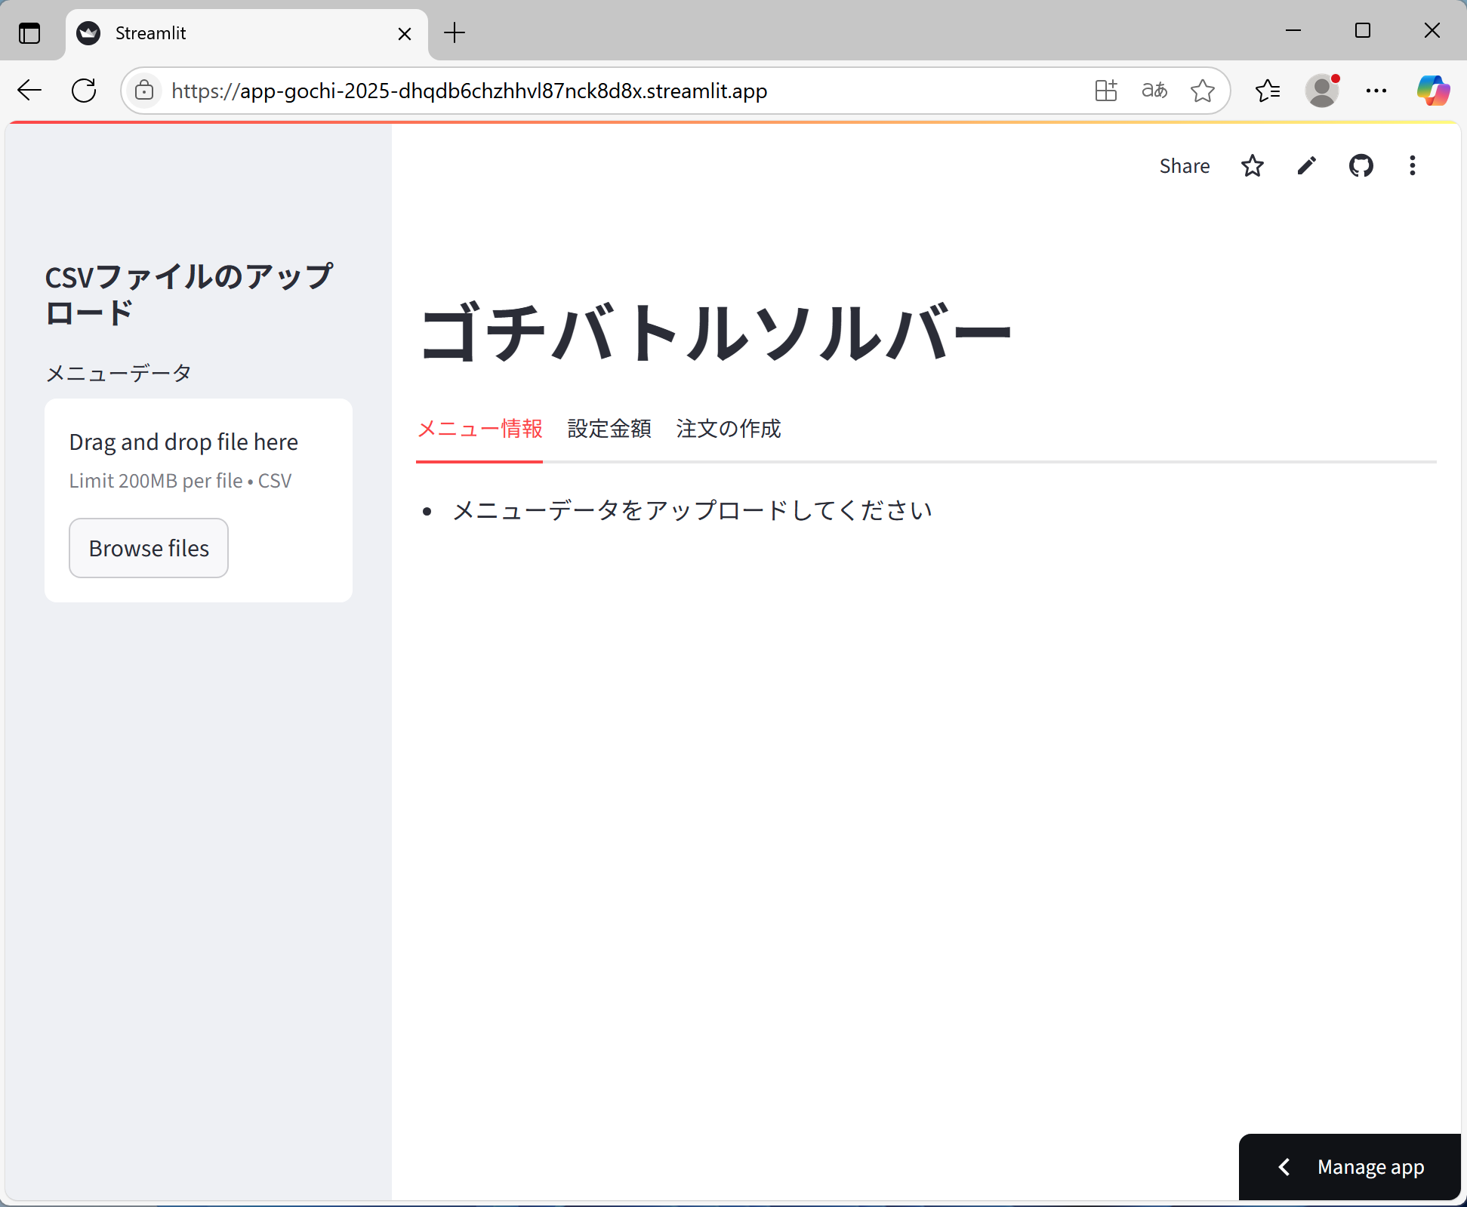1467x1207 pixels.
Task: Open browser Settings and more menu
Action: (1376, 91)
